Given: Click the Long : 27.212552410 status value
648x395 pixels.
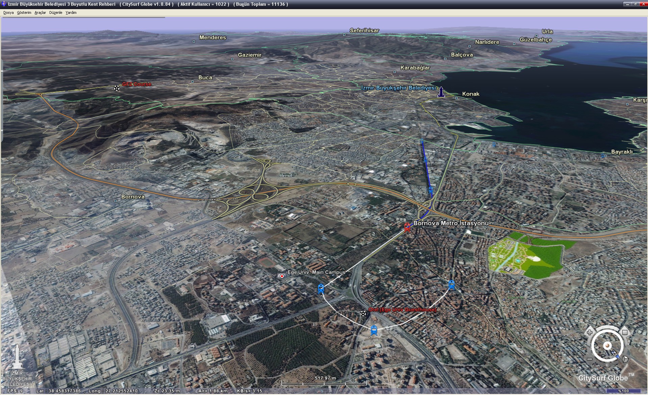Looking at the screenshot, I should pyautogui.click(x=113, y=391).
